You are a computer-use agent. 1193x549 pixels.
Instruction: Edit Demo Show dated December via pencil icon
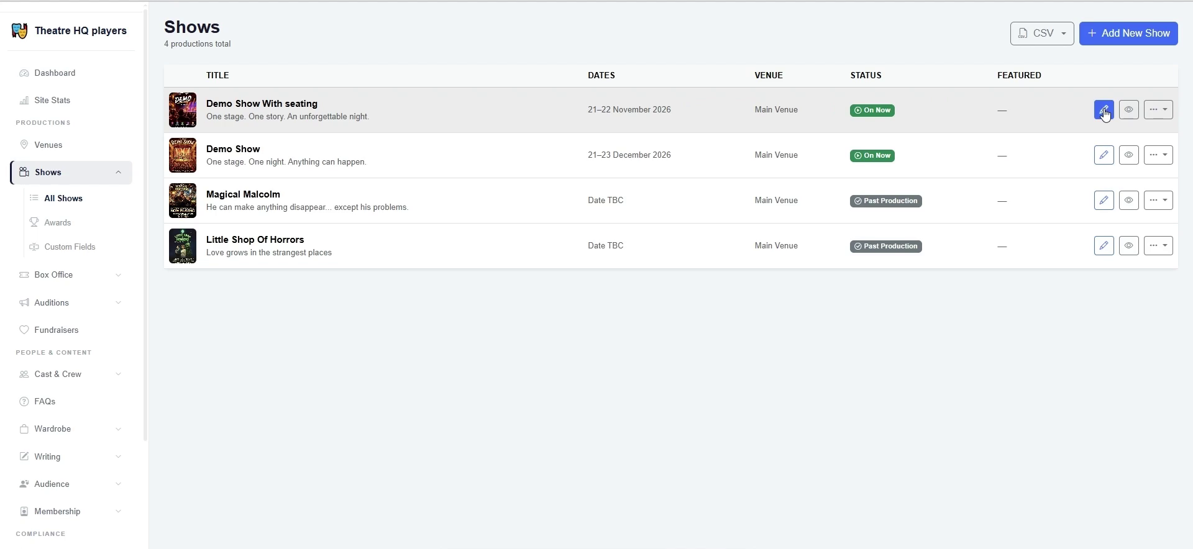[1104, 155]
